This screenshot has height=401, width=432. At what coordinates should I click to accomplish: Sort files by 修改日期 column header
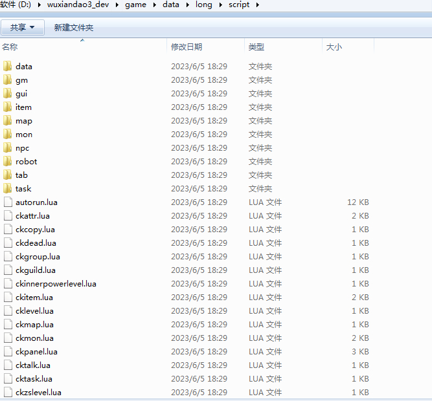187,47
